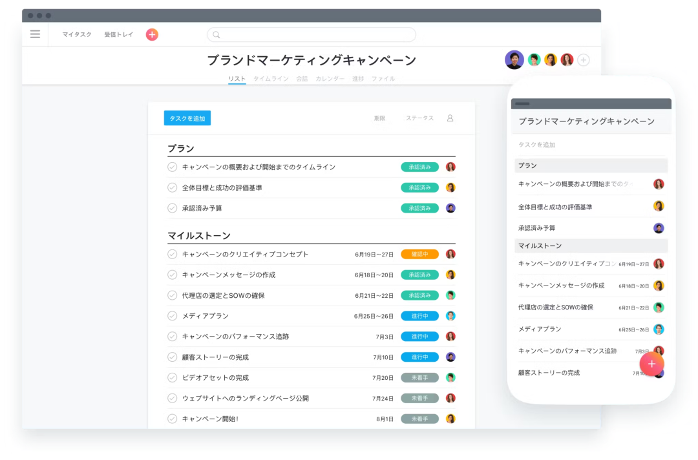Click the assignee person icon column header
Screen dimensions: 698x460
[450, 118]
